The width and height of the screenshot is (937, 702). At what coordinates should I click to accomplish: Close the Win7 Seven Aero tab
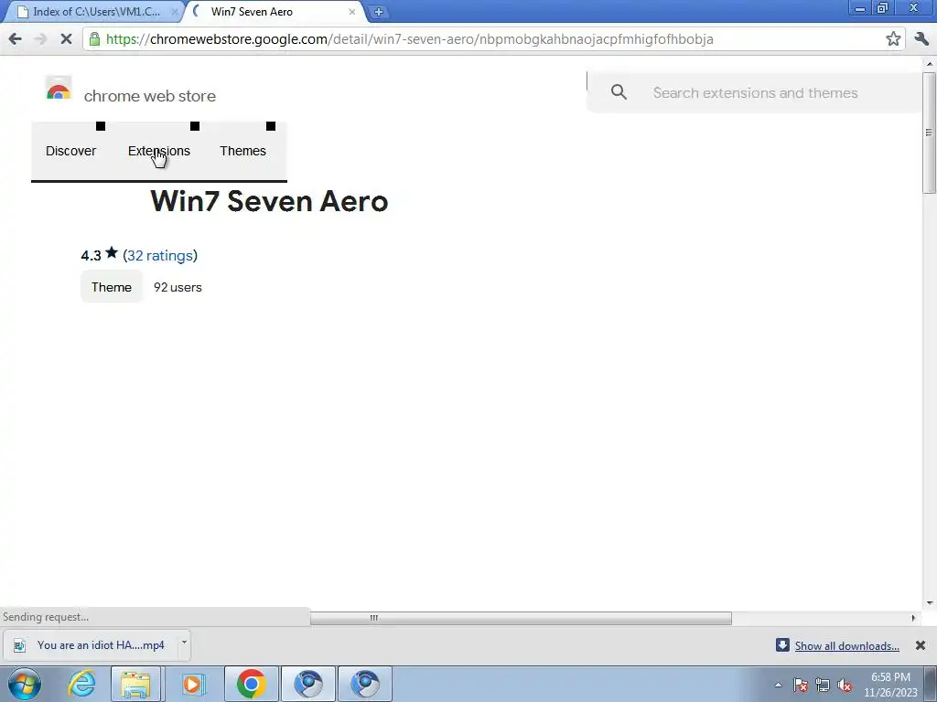(352, 12)
